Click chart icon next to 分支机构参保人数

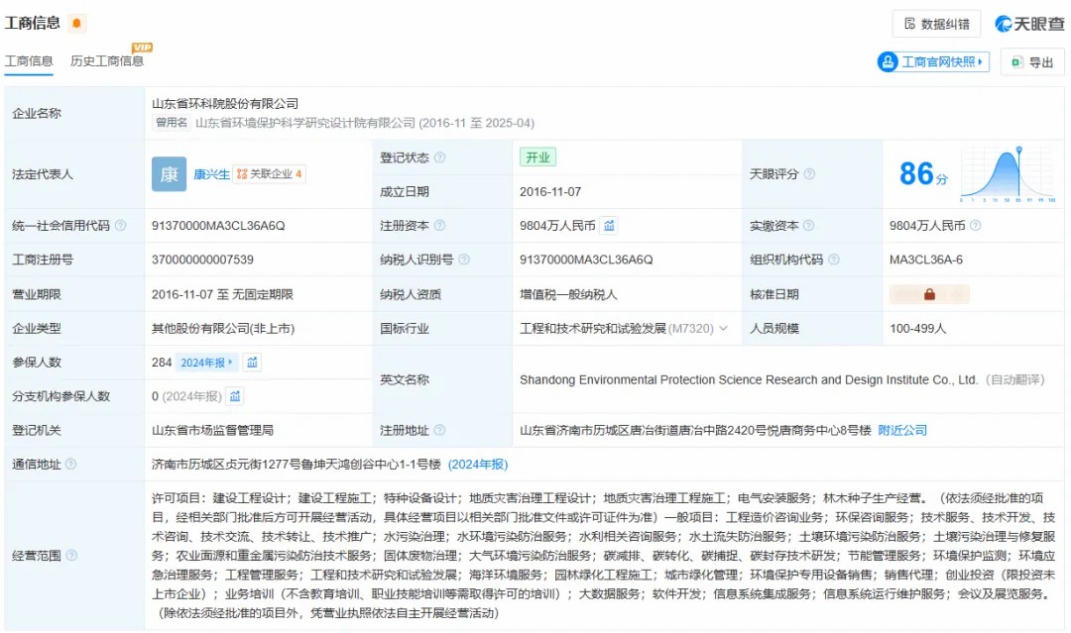pyautogui.click(x=235, y=396)
